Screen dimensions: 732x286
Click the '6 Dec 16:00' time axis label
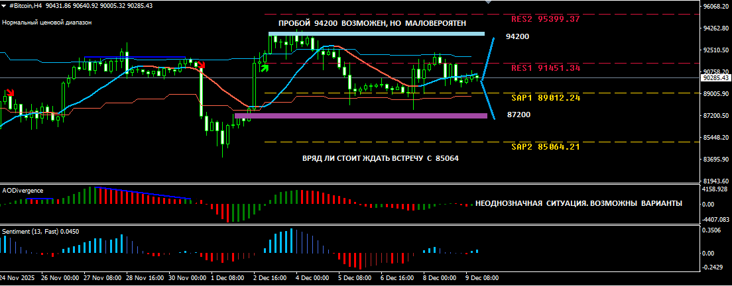[x=398, y=278]
